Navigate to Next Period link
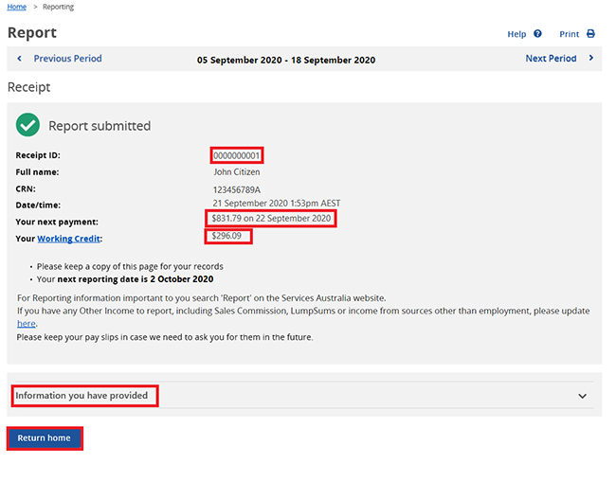 click(551, 59)
